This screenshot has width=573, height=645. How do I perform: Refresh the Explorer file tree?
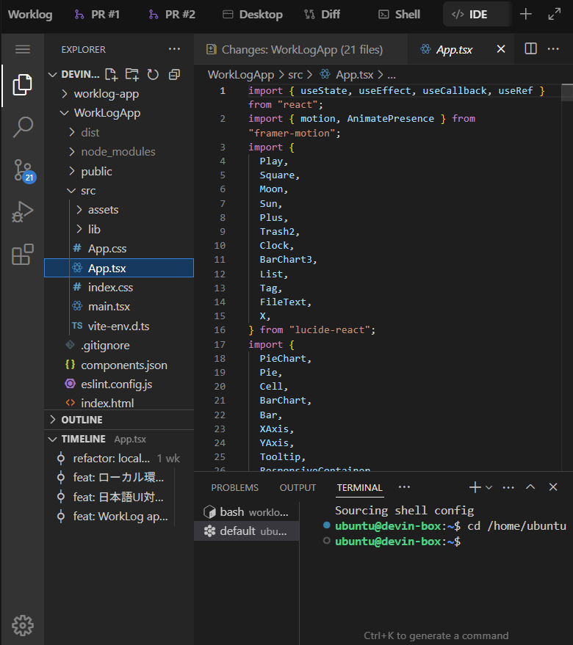(x=153, y=74)
